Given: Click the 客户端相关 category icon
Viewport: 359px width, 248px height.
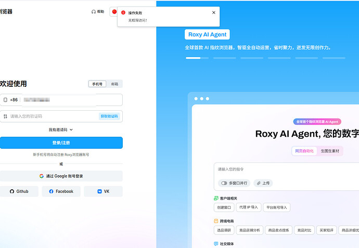Looking at the screenshot, I should coord(216,198).
